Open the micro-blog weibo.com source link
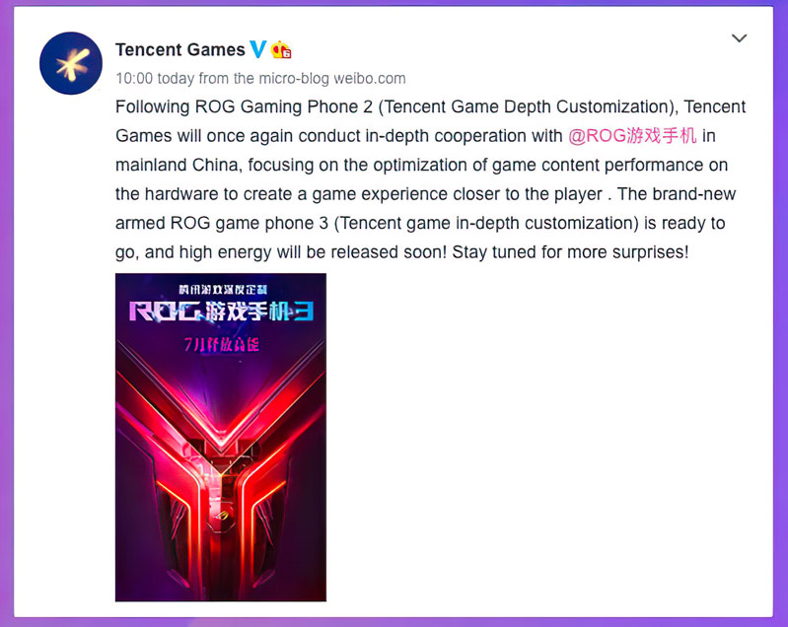788x627 pixels. [x=332, y=79]
